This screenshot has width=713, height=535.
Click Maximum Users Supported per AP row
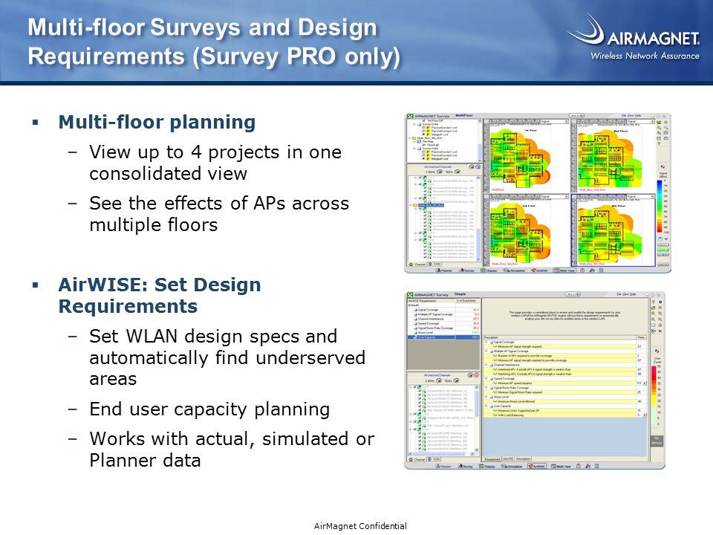(564, 410)
